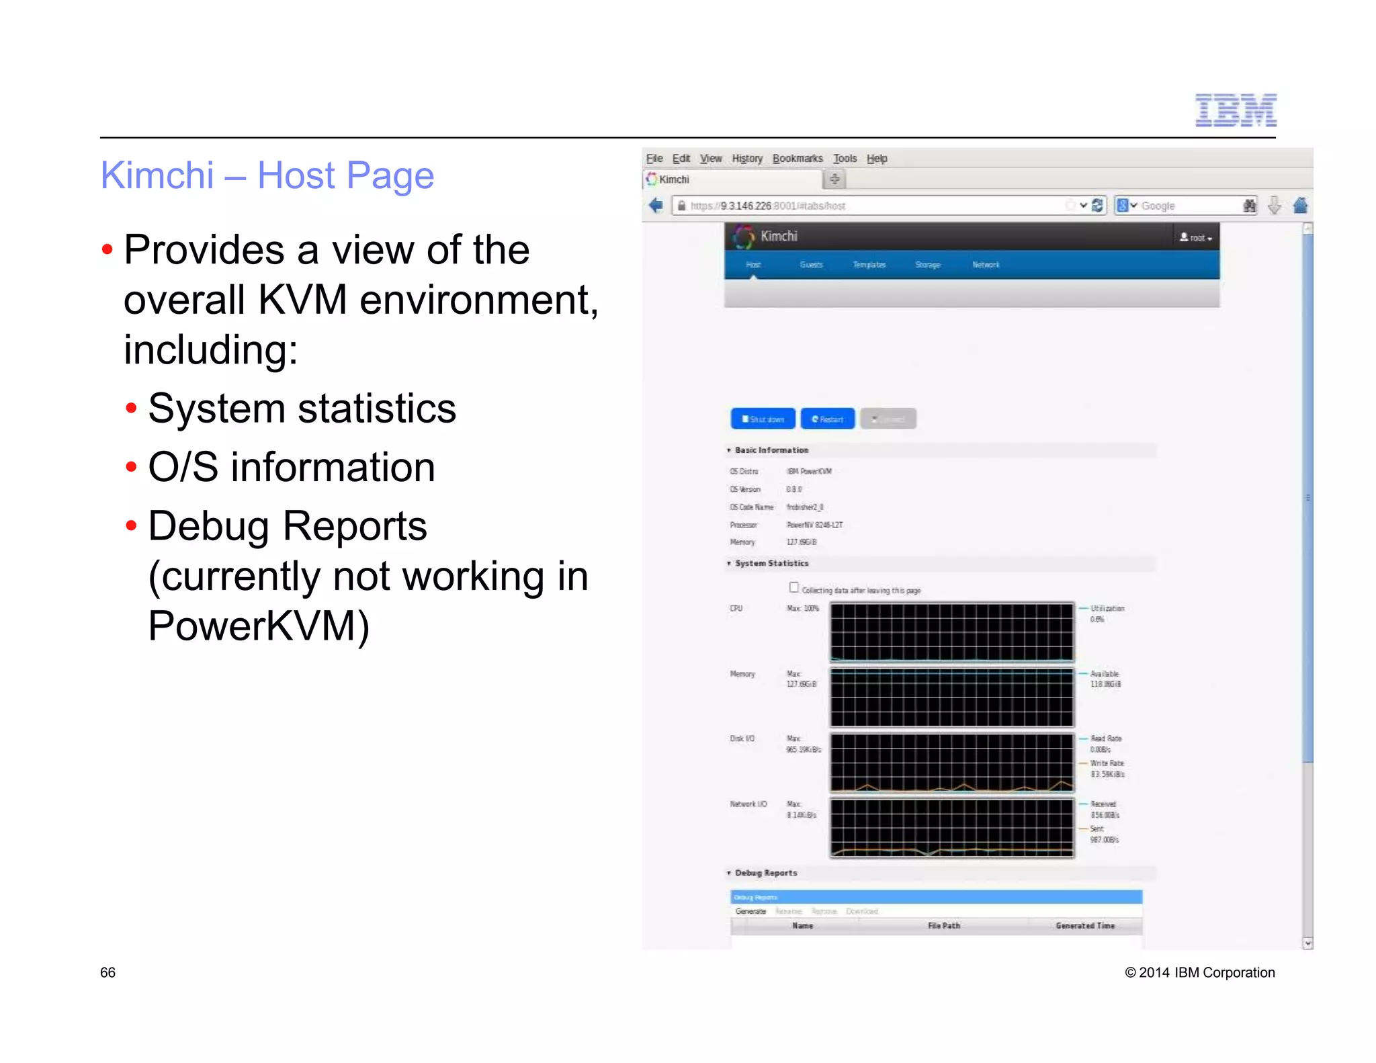The height and width of the screenshot is (1063, 1376).
Task: Open a new browser tab with plus icon
Action: pyautogui.click(x=834, y=179)
